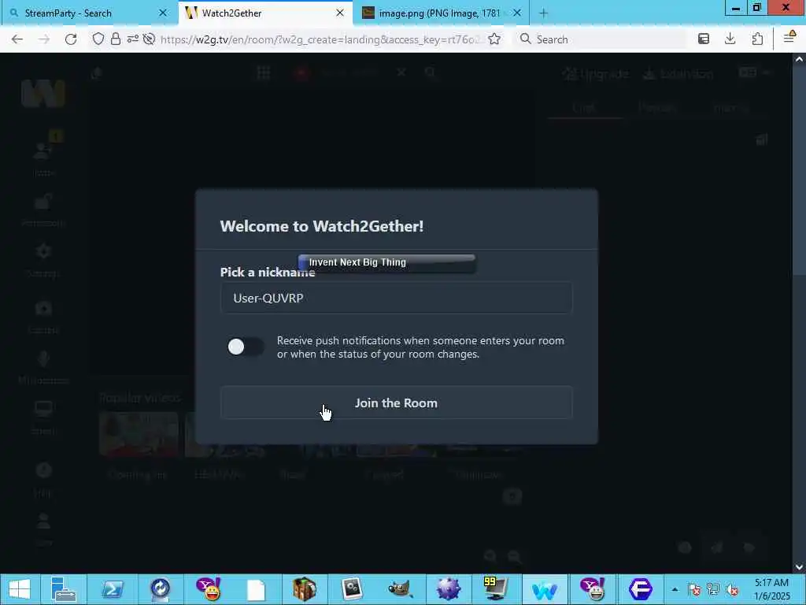Viewport: 806px width, 605px height.
Task: Open the Firefox hamburger application menu
Action: click(789, 38)
